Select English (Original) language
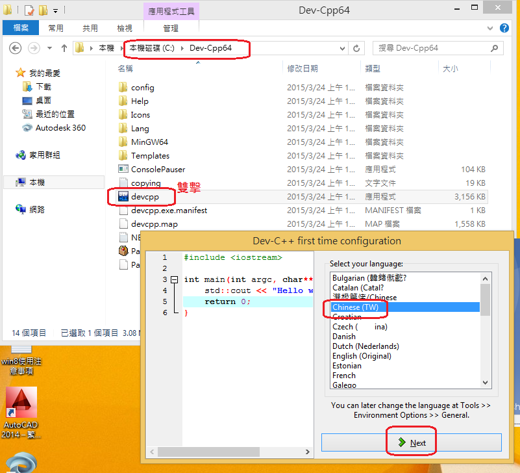This screenshot has height=473, width=520. [405, 356]
